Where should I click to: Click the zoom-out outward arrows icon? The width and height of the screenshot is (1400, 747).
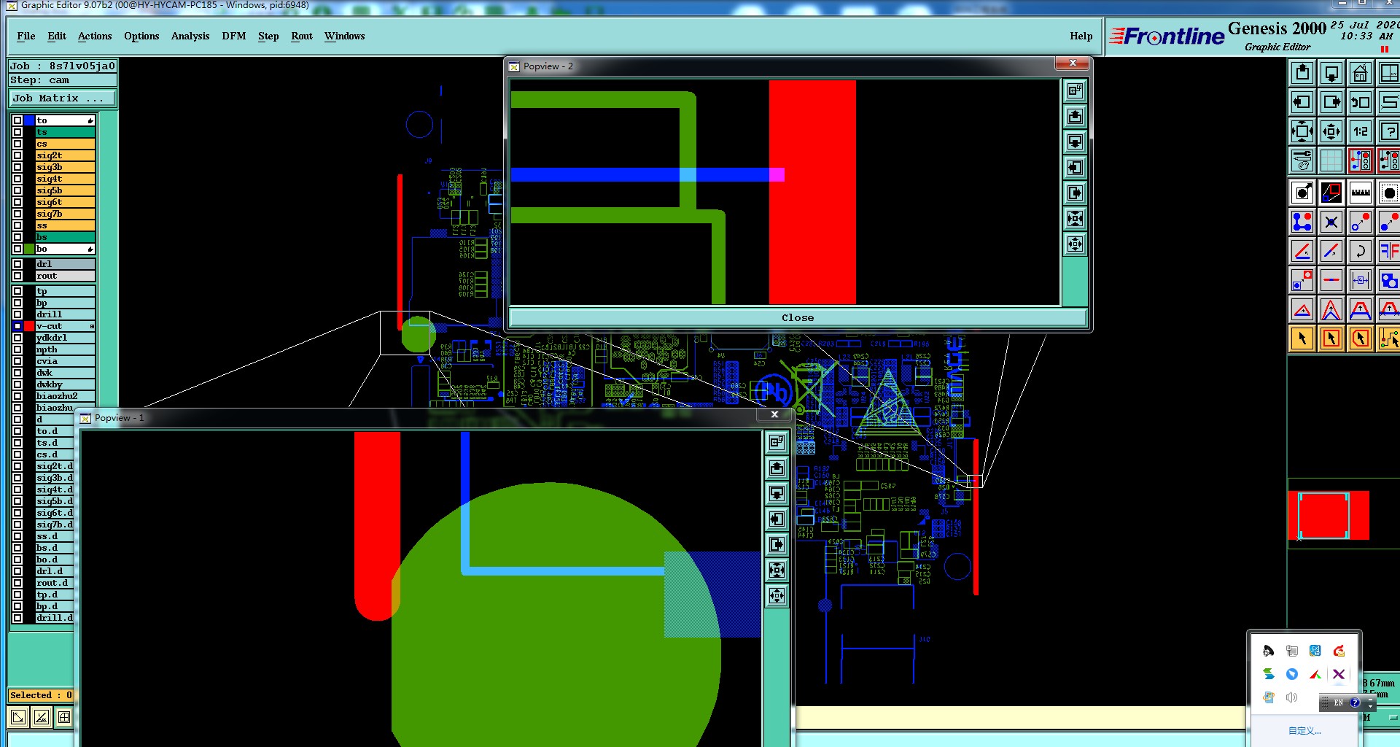pos(1331,131)
